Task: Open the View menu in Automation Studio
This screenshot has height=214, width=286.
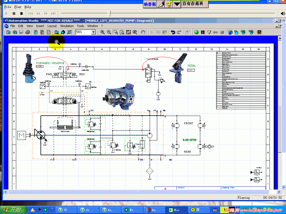Action: point(30,26)
